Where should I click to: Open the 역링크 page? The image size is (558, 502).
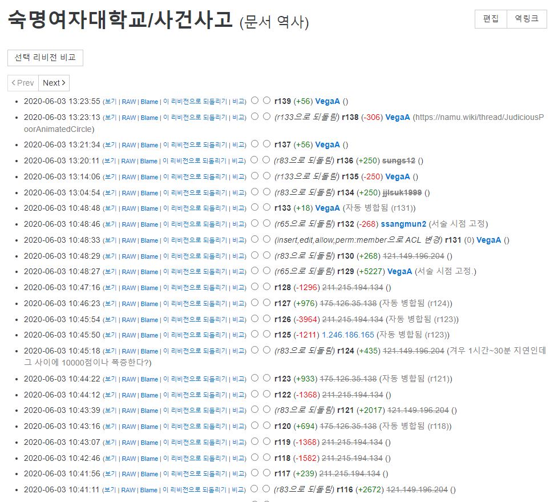coord(526,19)
